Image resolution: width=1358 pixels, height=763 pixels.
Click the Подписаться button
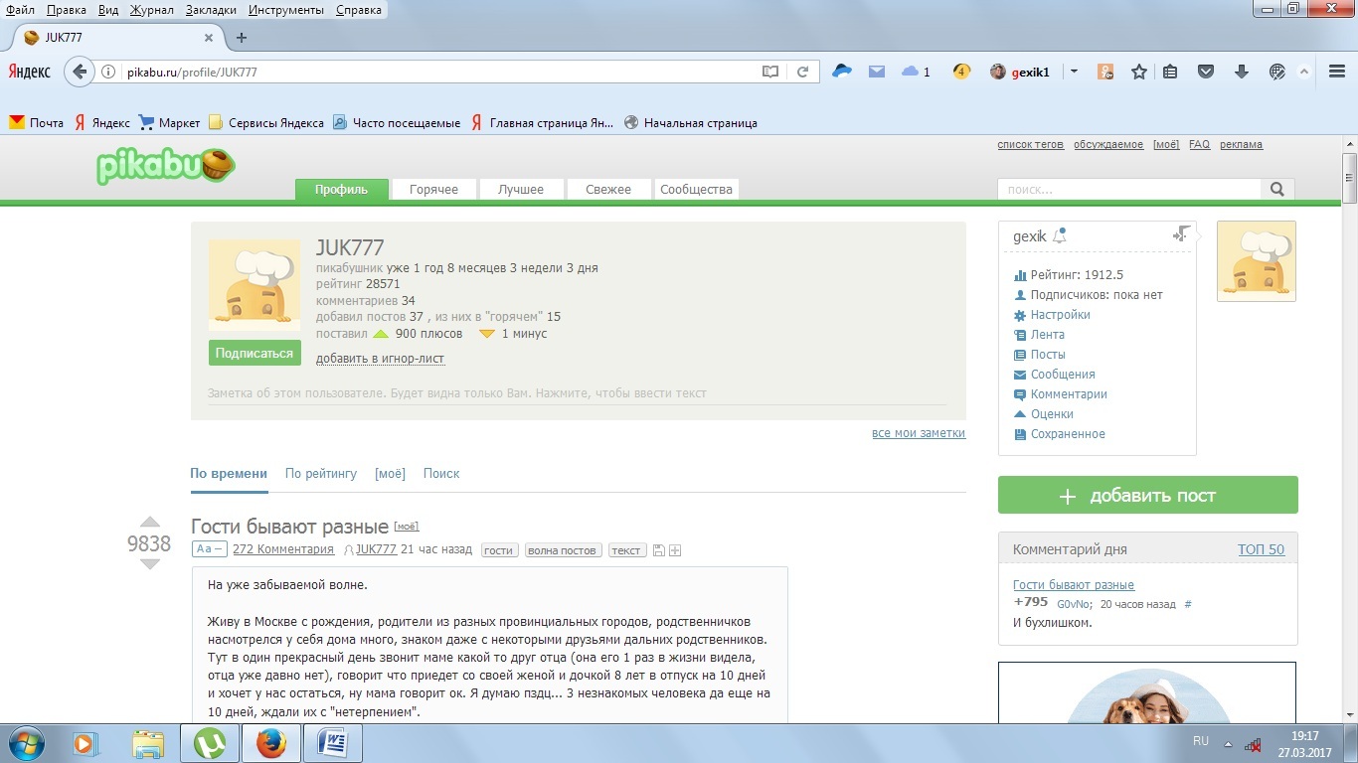tap(255, 353)
